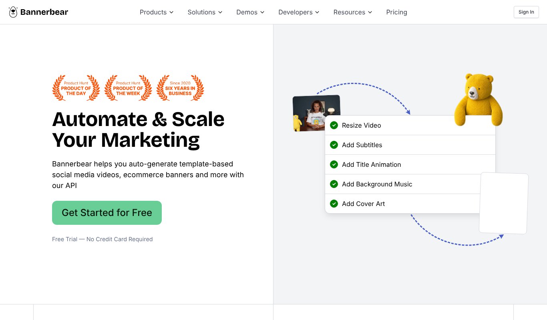Click the Add Subtitles text

pos(362,145)
